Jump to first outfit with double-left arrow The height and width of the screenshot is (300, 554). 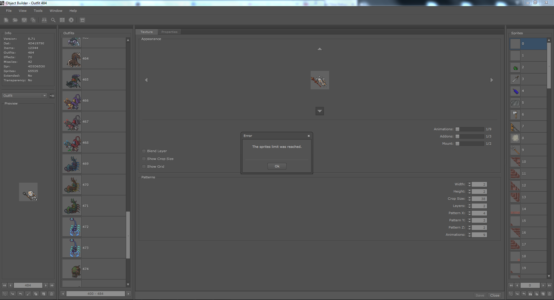[x=4, y=285]
